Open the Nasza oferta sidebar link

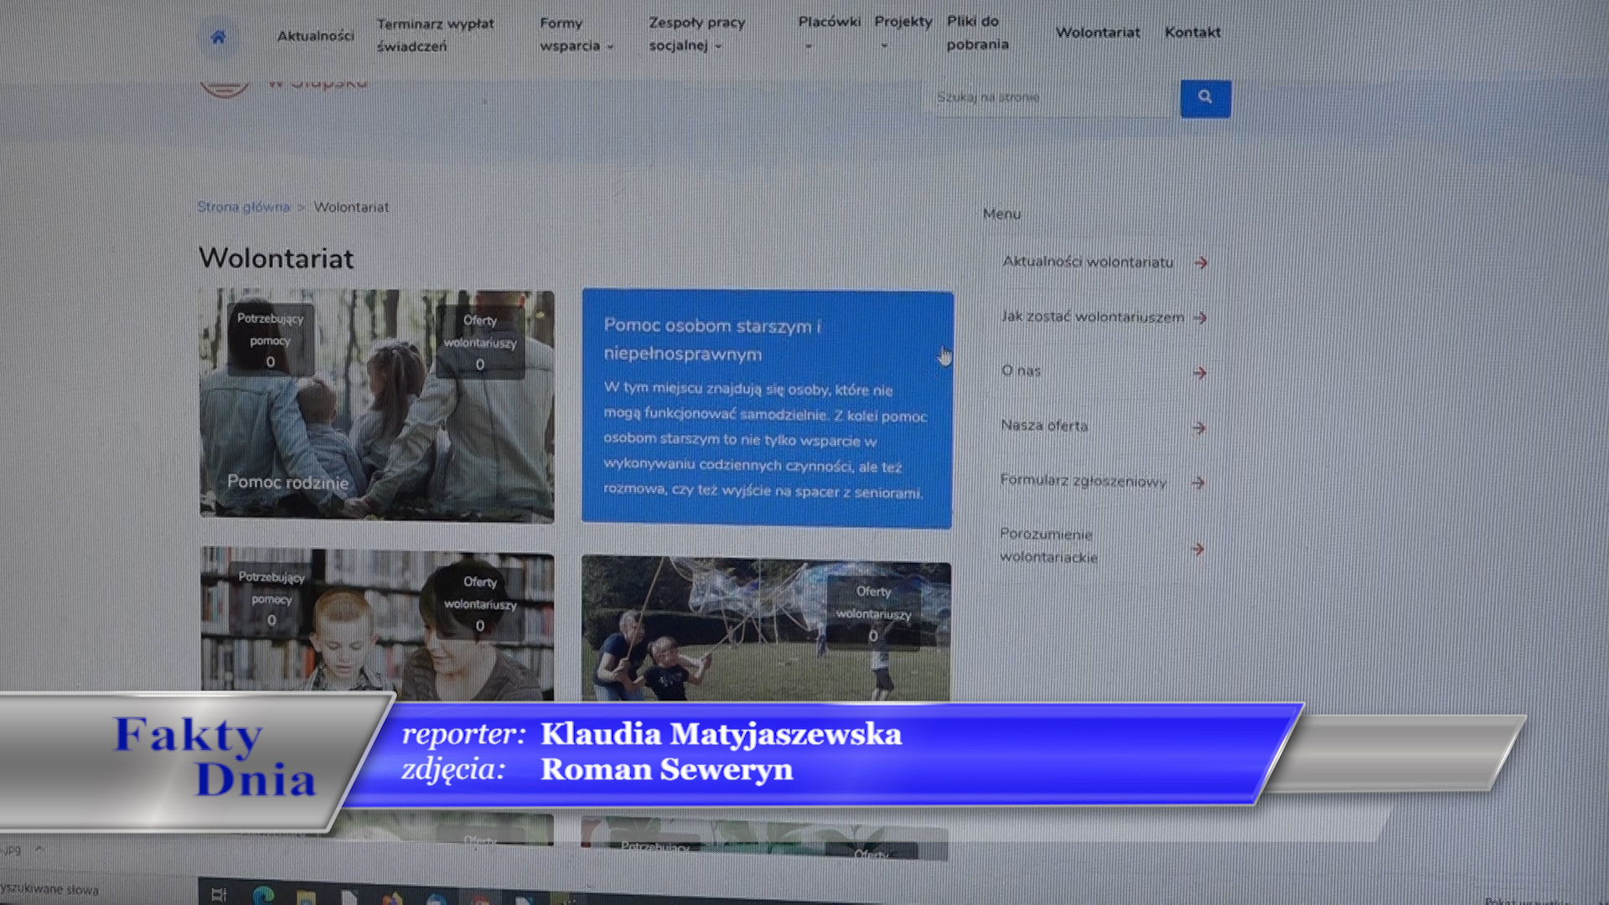click(x=1044, y=426)
